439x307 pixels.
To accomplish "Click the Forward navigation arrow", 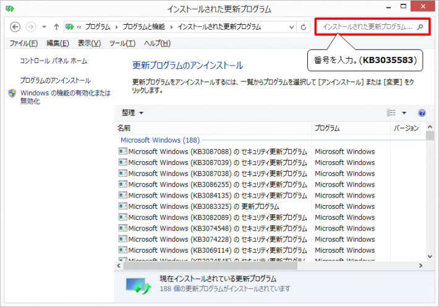I will coord(31,27).
